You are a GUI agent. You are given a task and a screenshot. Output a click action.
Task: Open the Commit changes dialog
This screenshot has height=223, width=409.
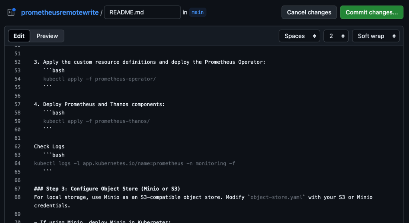click(x=371, y=12)
